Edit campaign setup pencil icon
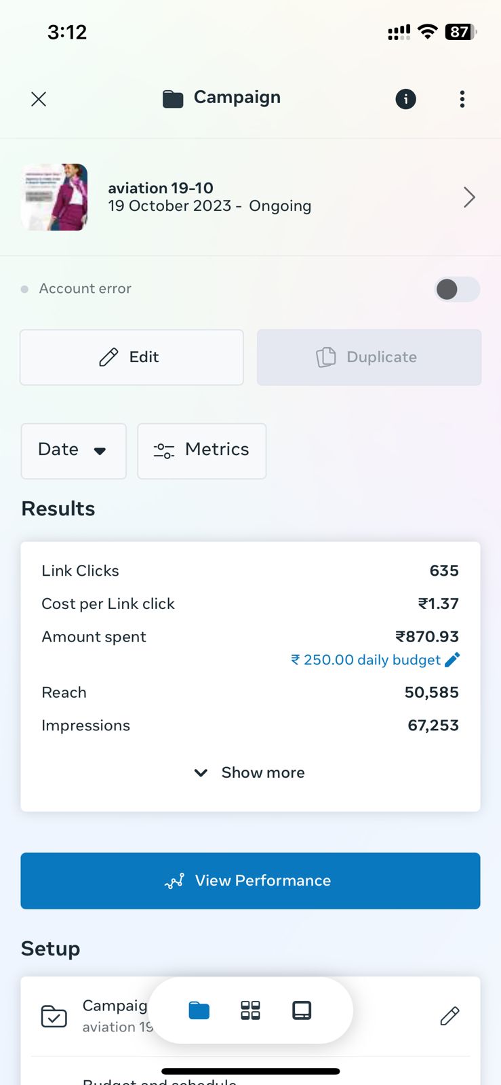 449,1016
